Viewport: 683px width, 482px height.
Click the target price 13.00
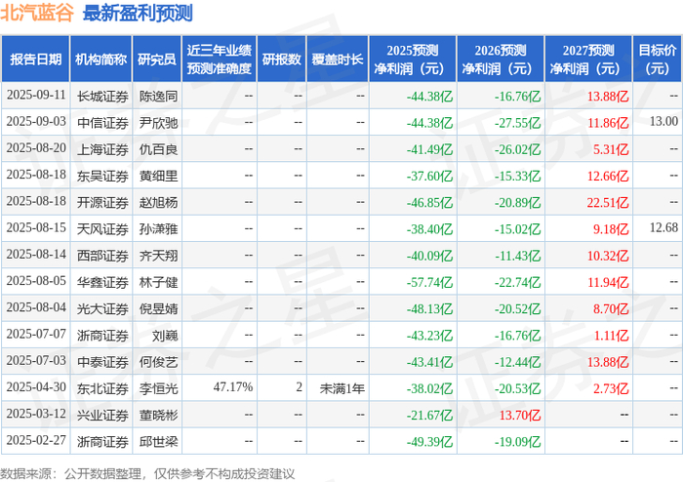663,122
